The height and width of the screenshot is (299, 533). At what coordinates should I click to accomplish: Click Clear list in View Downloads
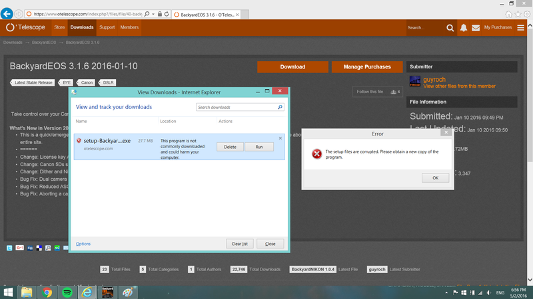[x=240, y=244]
